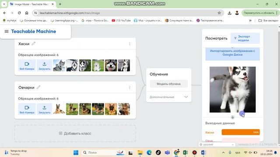Viewport: 280px width, 157px height.
Task: Select the last Хаски sample image
Action: click(124, 65)
